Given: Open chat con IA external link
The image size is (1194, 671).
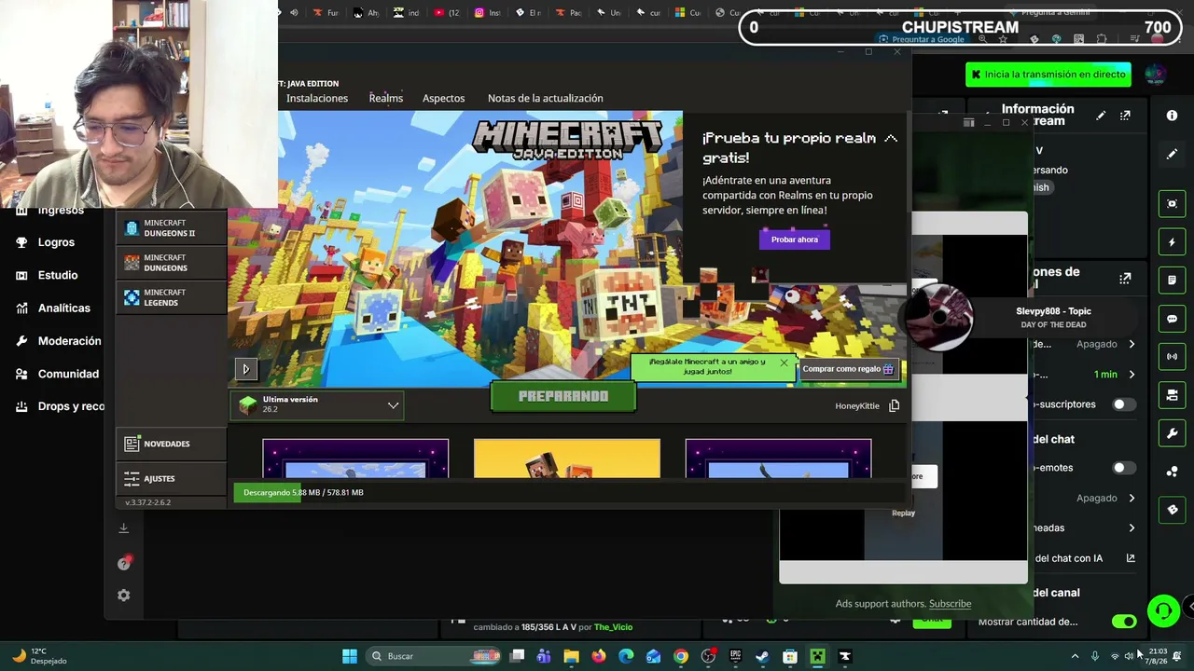Looking at the screenshot, I should [1131, 558].
